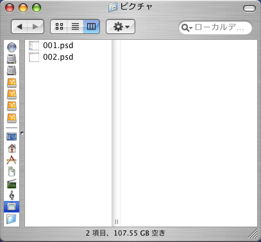The image size is (261, 242).
Task: Click the ピクチャ window title text
Action: point(137,7)
